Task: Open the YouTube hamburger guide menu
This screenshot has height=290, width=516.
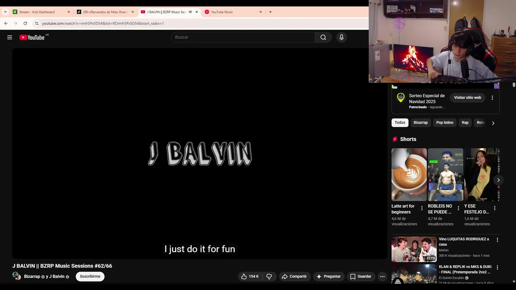Action: tap(10, 37)
